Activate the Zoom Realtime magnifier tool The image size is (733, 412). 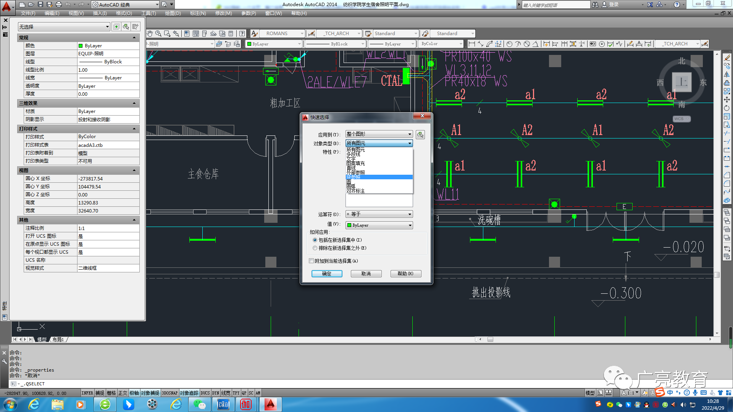point(158,34)
